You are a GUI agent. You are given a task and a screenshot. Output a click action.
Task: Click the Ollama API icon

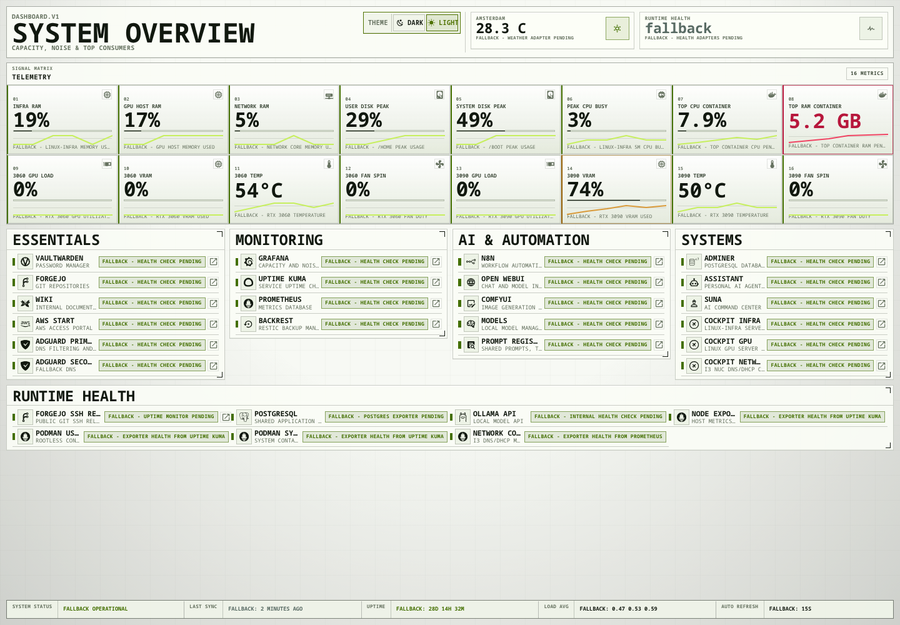(462, 417)
